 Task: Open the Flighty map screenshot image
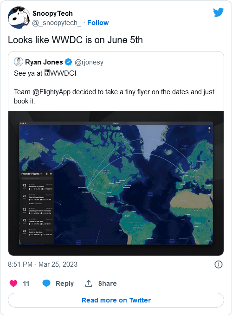[116, 183]
